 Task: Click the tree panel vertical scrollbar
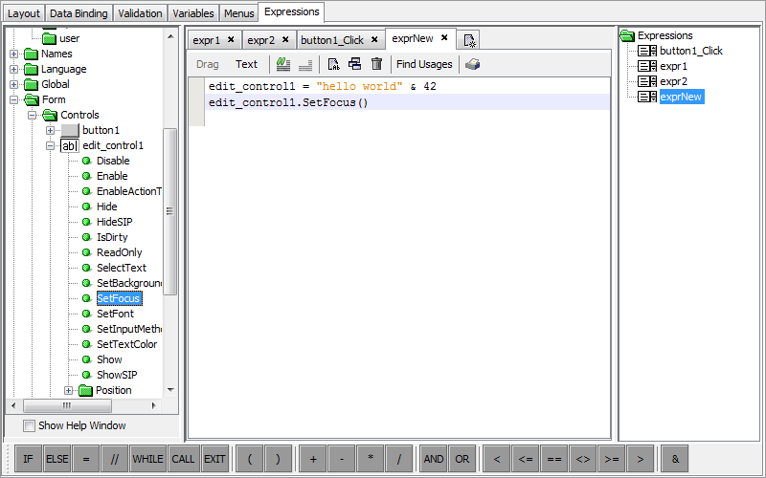(170, 210)
